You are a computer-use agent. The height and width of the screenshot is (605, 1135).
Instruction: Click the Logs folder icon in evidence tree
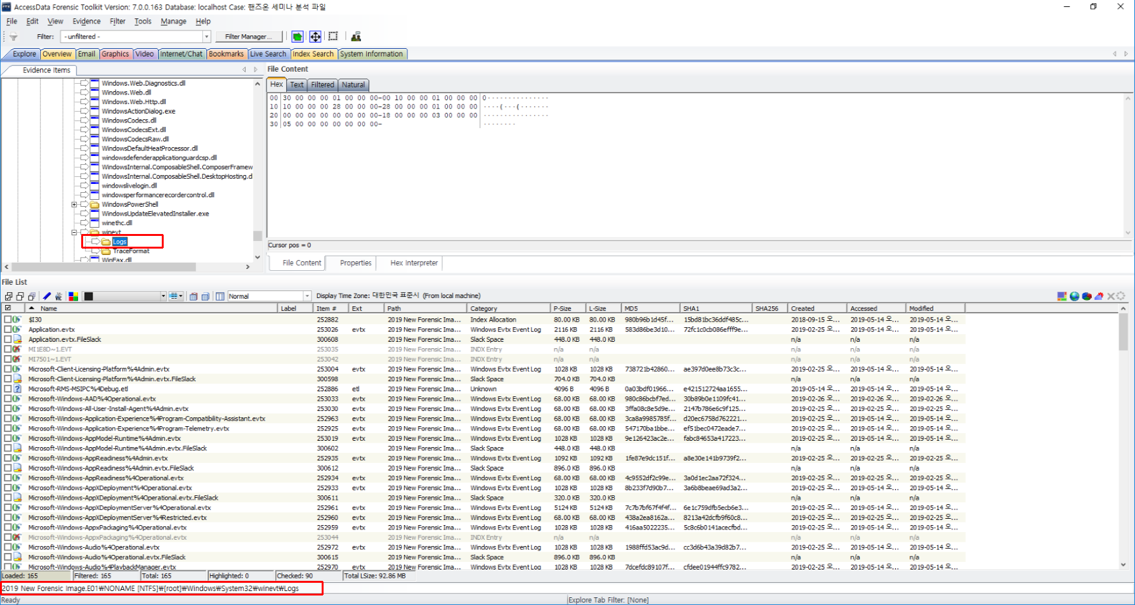pos(106,242)
